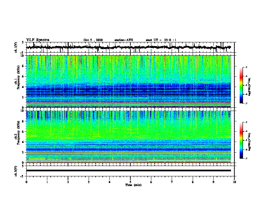This screenshot has height=204, width=264.
Task: Click the ch.1 spectrogram color bar
Action: (x=241, y=85)
